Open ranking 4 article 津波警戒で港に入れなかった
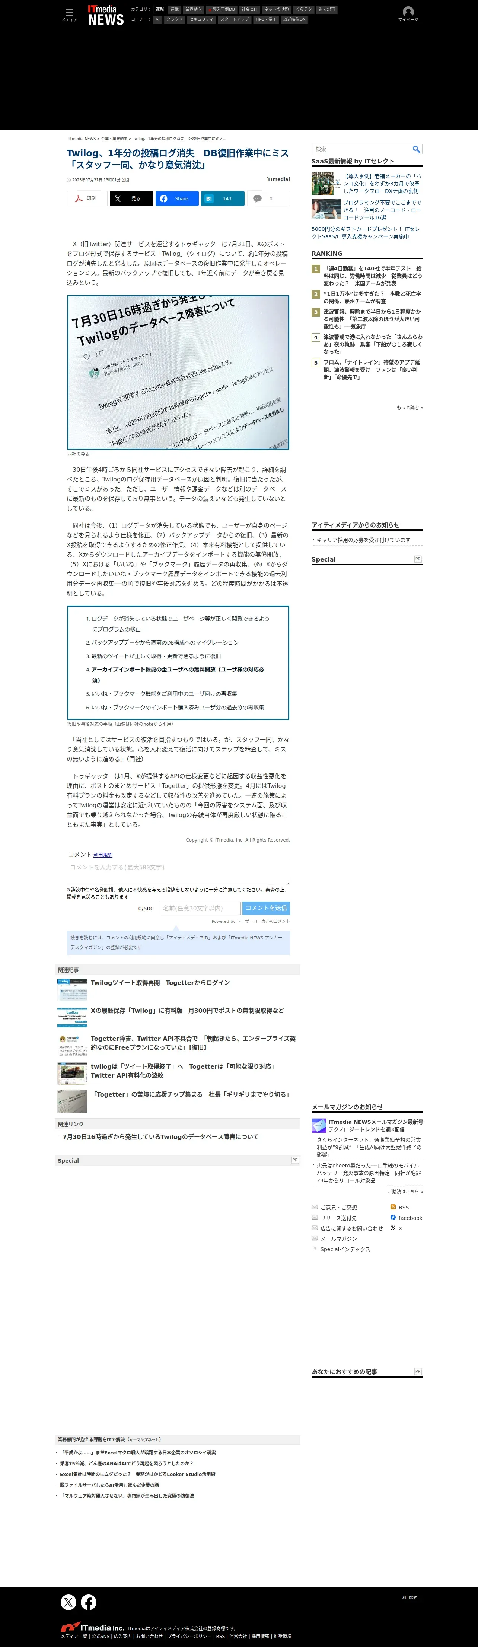 click(x=373, y=344)
